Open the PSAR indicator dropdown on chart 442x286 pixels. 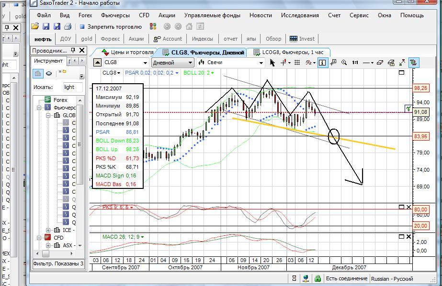pos(177,73)
